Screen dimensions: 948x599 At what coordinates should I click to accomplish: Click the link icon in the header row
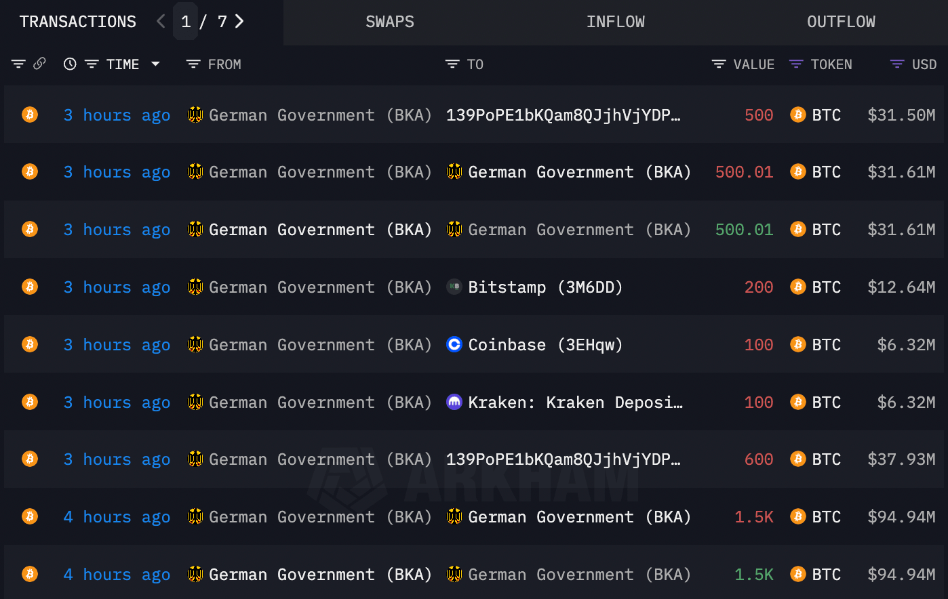(40, 64)
